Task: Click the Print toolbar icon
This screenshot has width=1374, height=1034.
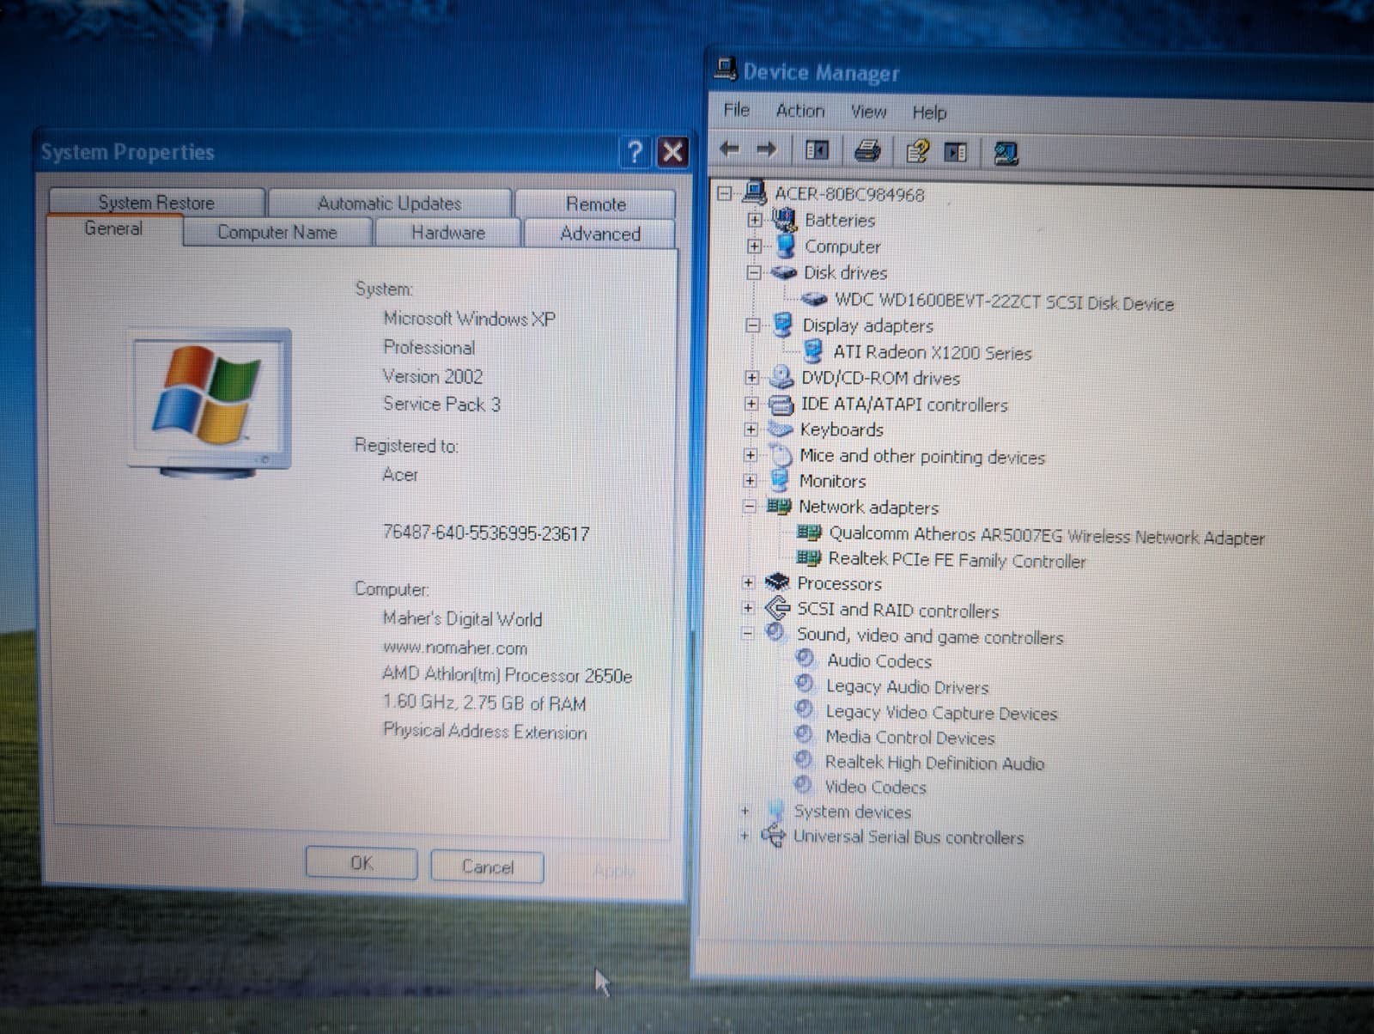Action: (867, 151)
